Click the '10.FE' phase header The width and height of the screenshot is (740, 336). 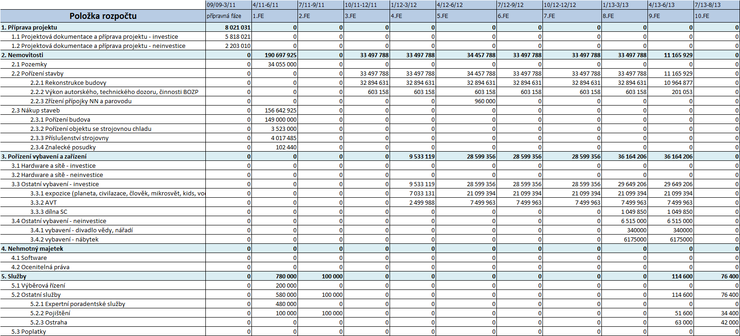click(x=717, y=16)
